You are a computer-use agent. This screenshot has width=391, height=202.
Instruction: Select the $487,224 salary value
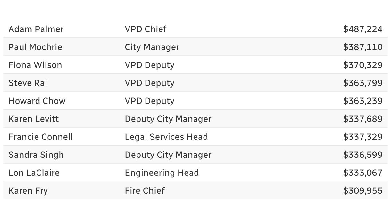click(363, 29)
